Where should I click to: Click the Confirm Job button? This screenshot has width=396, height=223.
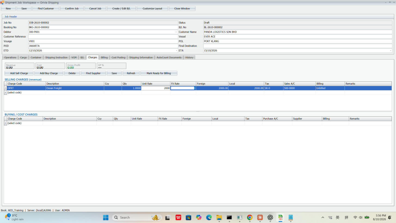72,8
